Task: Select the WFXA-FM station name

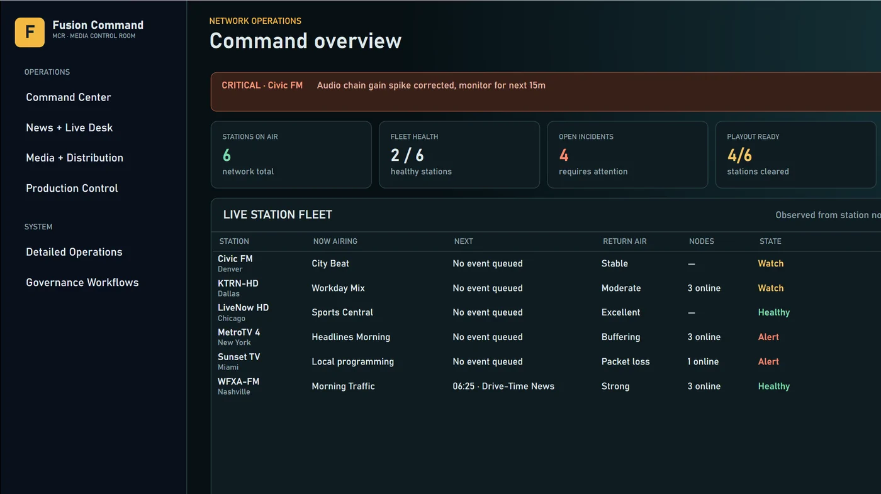Action: click(x=238, y=381)
